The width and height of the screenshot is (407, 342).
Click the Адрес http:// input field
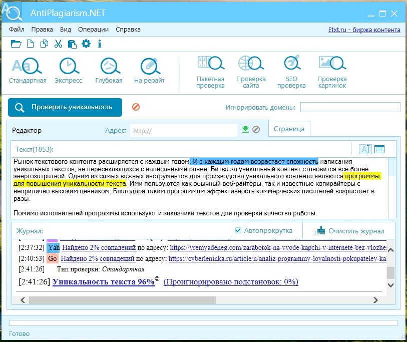(184, 130)
